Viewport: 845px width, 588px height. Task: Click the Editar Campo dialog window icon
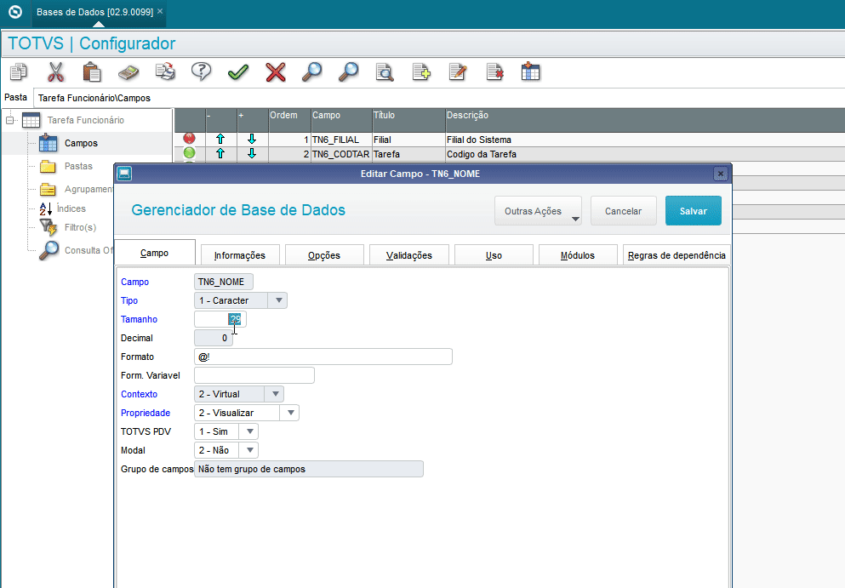tap(124, 174)
